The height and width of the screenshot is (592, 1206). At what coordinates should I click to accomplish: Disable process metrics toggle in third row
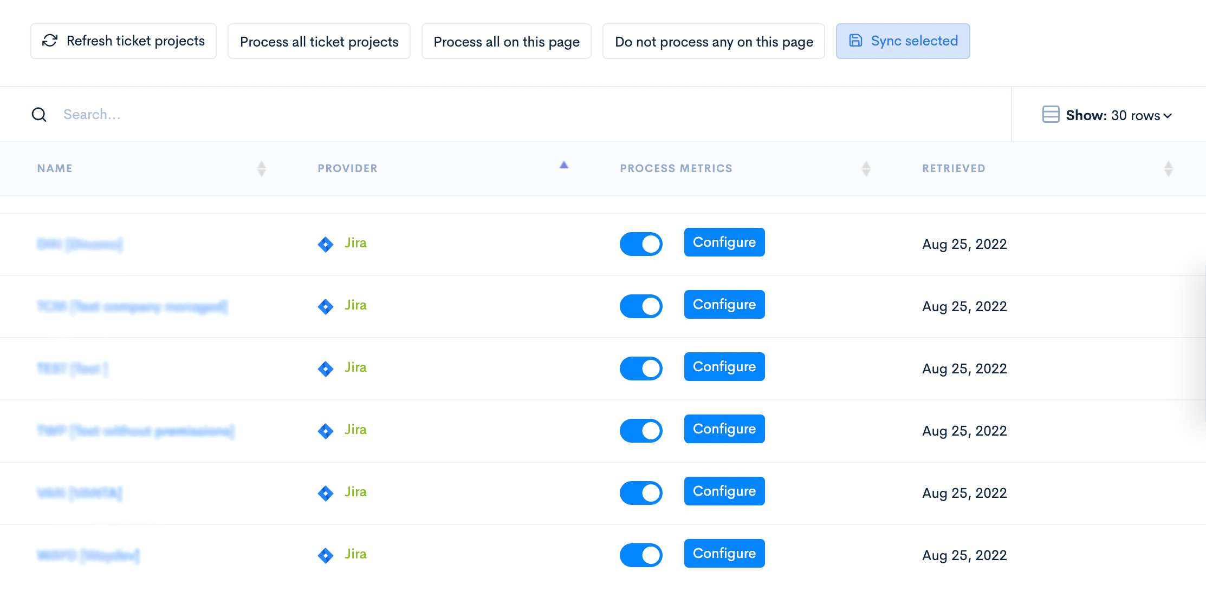641,369
